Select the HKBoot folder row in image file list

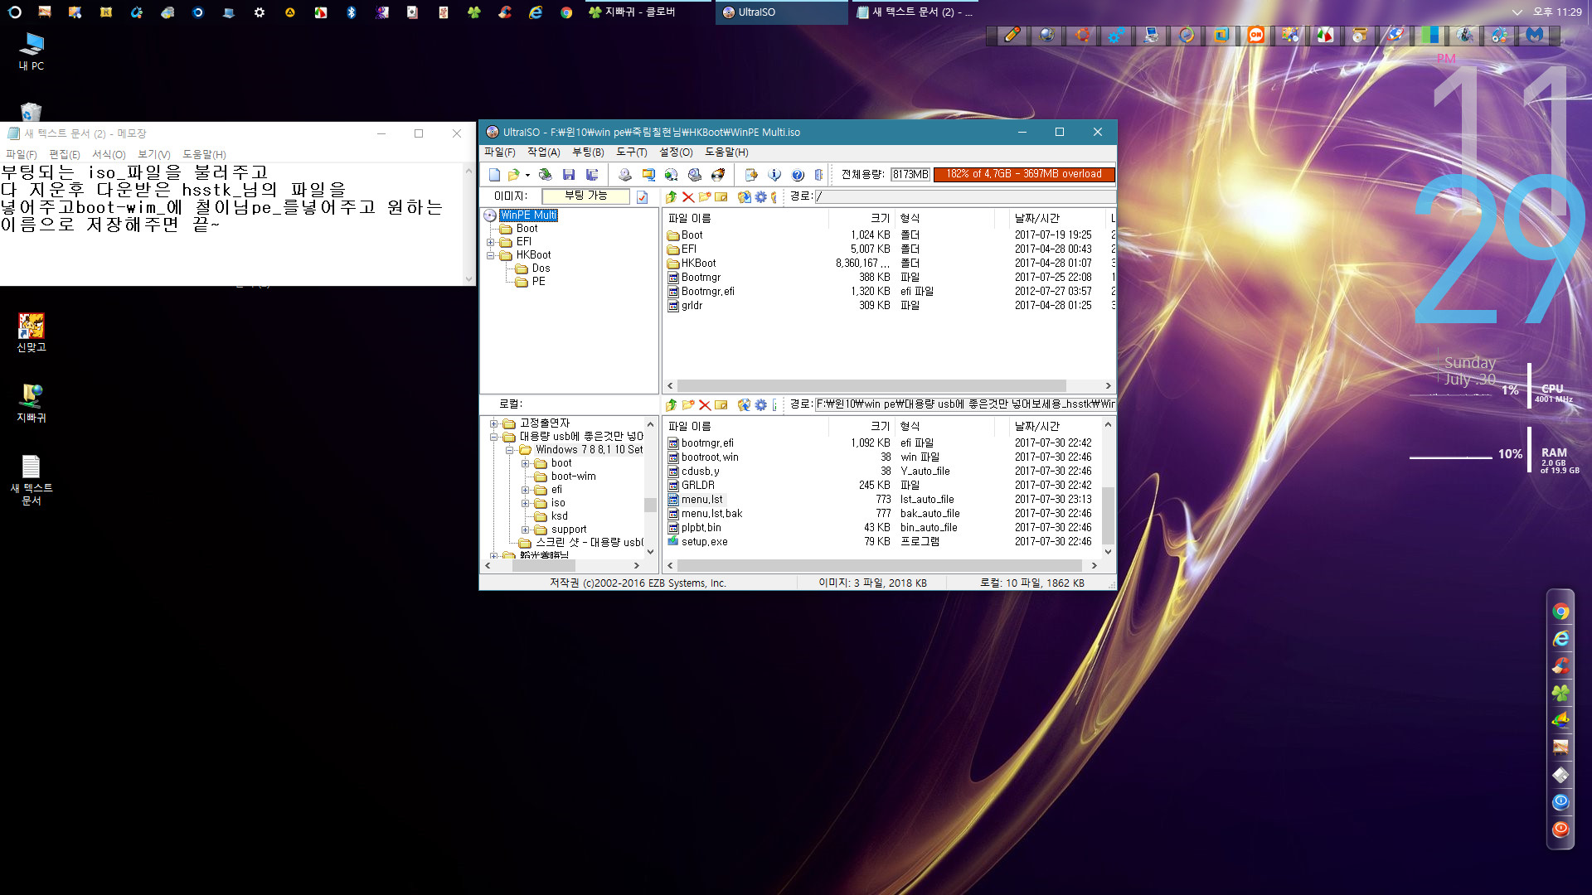point(887,264)
